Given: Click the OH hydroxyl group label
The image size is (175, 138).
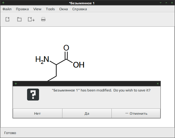Looking at the screenshot, I should click(x=79, y=65).
